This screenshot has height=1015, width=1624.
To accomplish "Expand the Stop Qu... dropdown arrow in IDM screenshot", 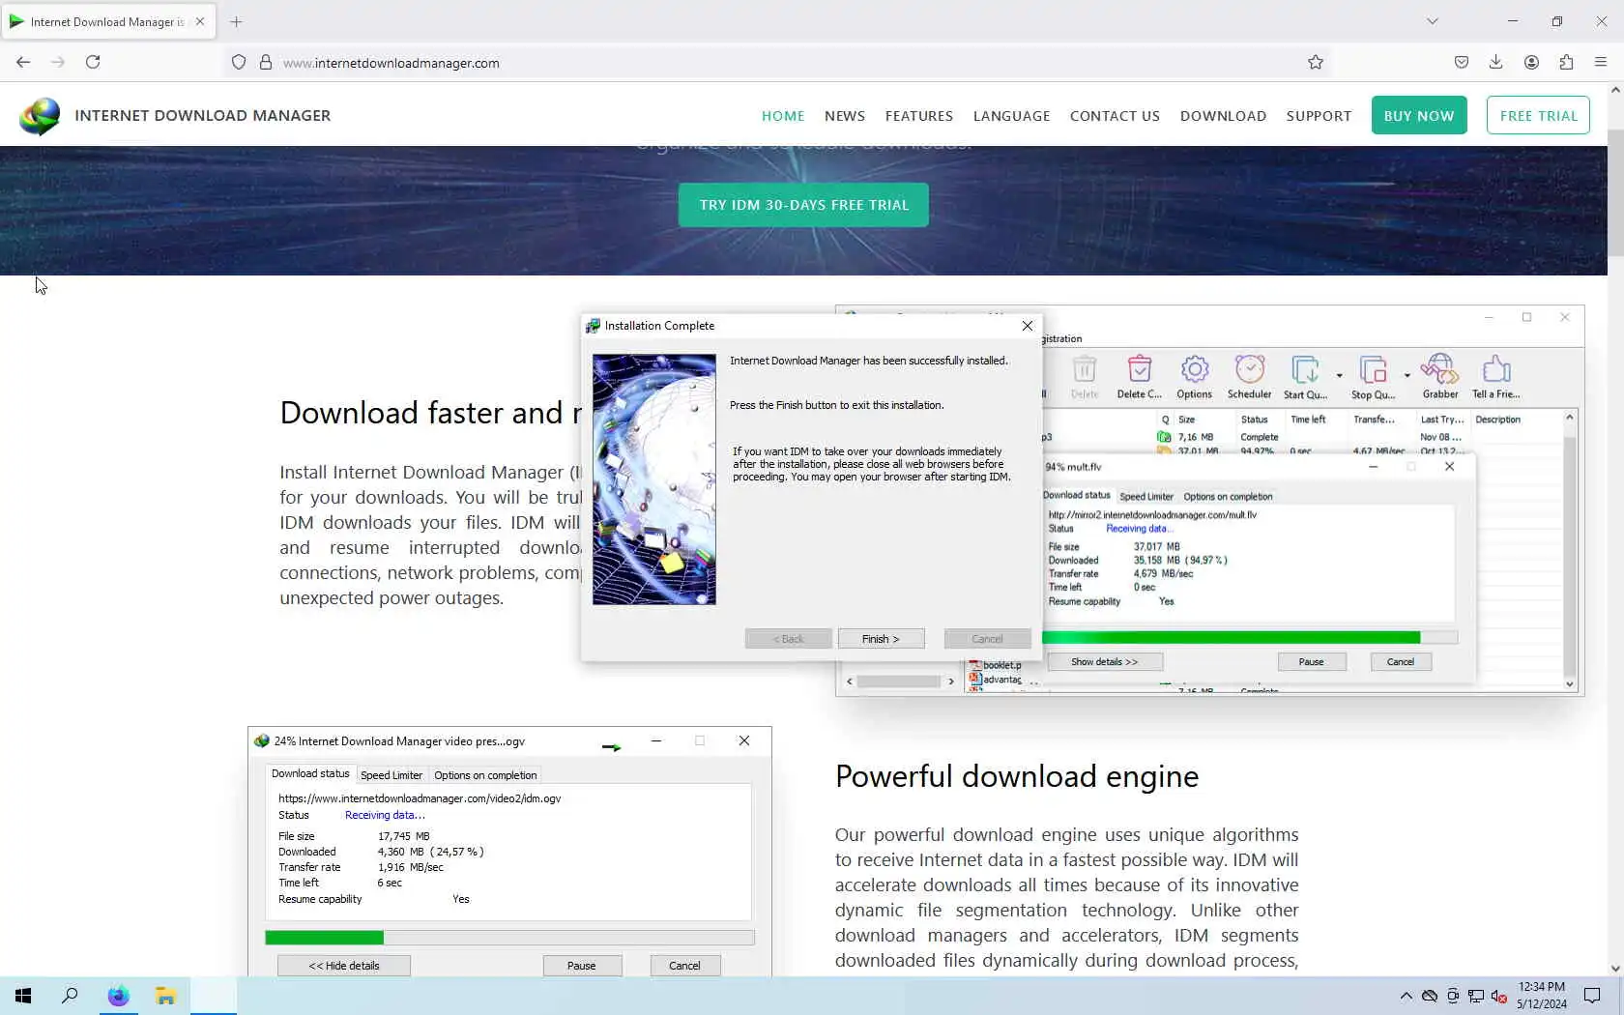I will pyautogui.click(x=1406, y=375).
